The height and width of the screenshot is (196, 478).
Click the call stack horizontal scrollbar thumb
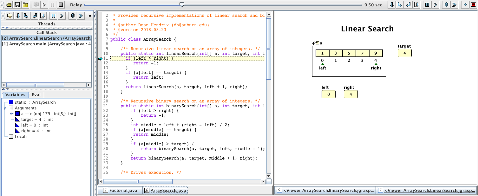pyautogui.click(x=35, y=85)
